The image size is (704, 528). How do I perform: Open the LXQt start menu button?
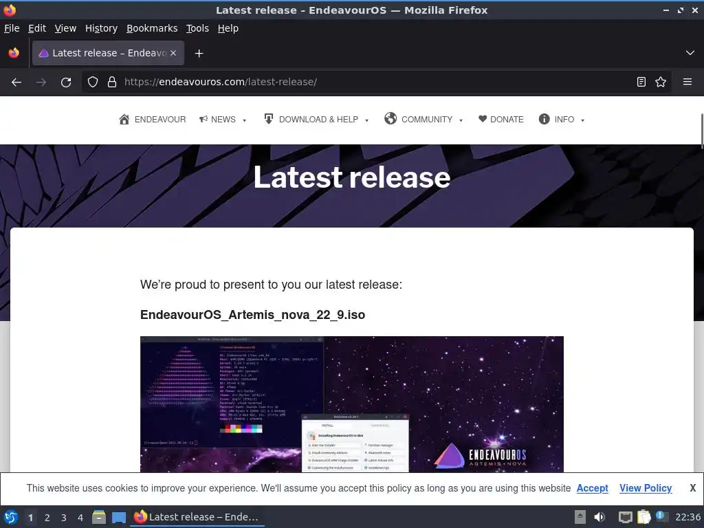tap(11, 517)
